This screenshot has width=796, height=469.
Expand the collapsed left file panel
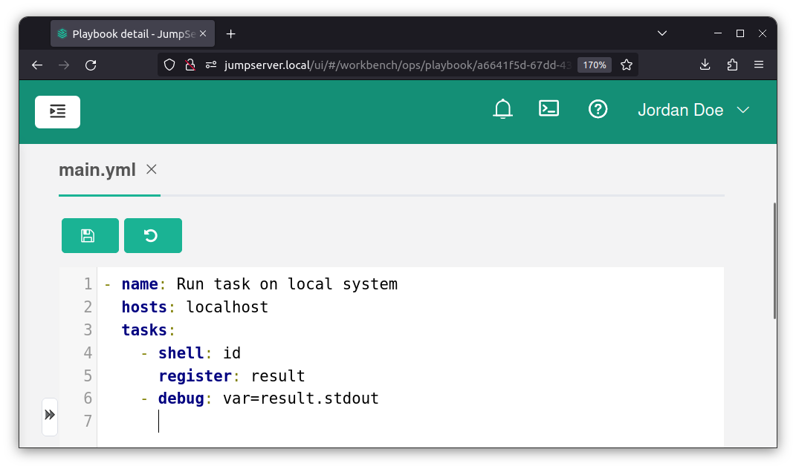pyautogui.click(x=50, y=415)
